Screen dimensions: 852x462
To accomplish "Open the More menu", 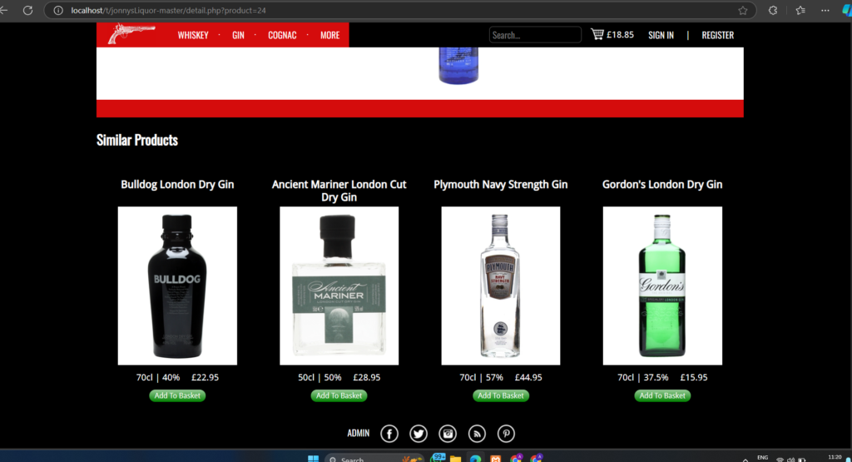I will click(329, 35).
